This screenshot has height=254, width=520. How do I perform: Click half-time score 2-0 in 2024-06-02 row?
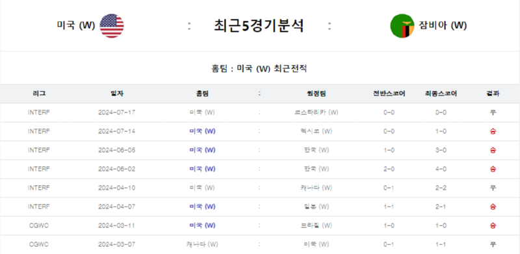click(x=389, y=169)
